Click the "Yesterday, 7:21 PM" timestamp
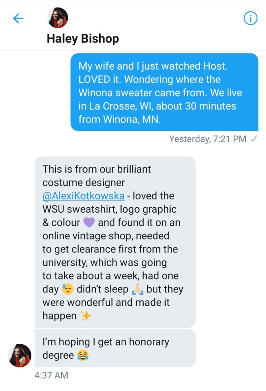 tap(207, 139)
